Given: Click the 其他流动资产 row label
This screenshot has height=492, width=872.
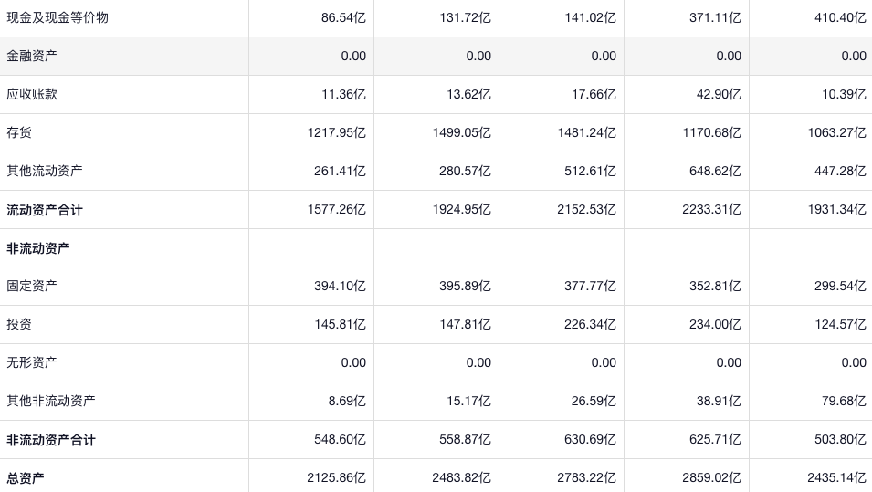Looking at the screenshot, I should [x=45, y=171].
